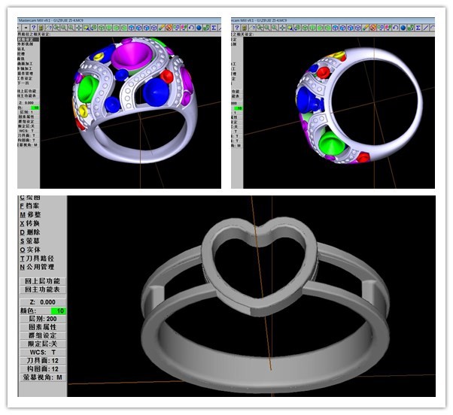Click the Z: 0.000 depth field
Image resolution: width=453 pixels, height=415 pixels.
(x=42, y=301)
